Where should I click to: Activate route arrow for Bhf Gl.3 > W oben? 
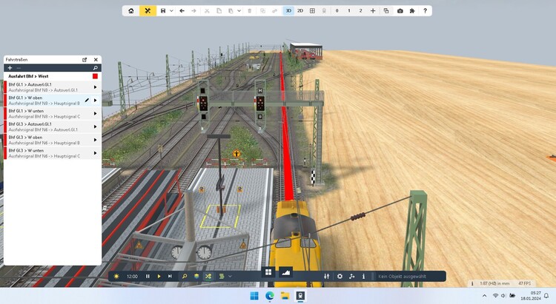coord(95,140)
